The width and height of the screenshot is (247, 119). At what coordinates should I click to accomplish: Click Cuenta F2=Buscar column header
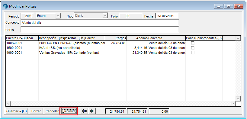[x=22, y=38]
